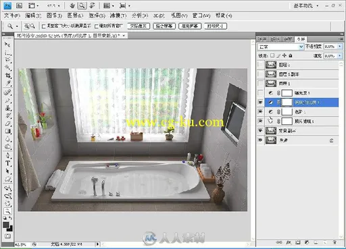Click the lock position icon in layers panel
346x249 pixels.
(x=285, y=55)
